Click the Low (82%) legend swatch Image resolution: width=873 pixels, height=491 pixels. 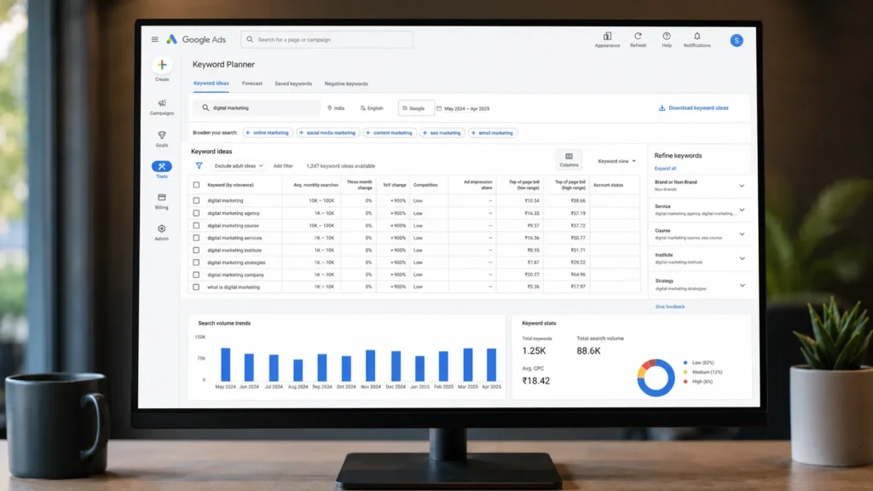point(685,363)
